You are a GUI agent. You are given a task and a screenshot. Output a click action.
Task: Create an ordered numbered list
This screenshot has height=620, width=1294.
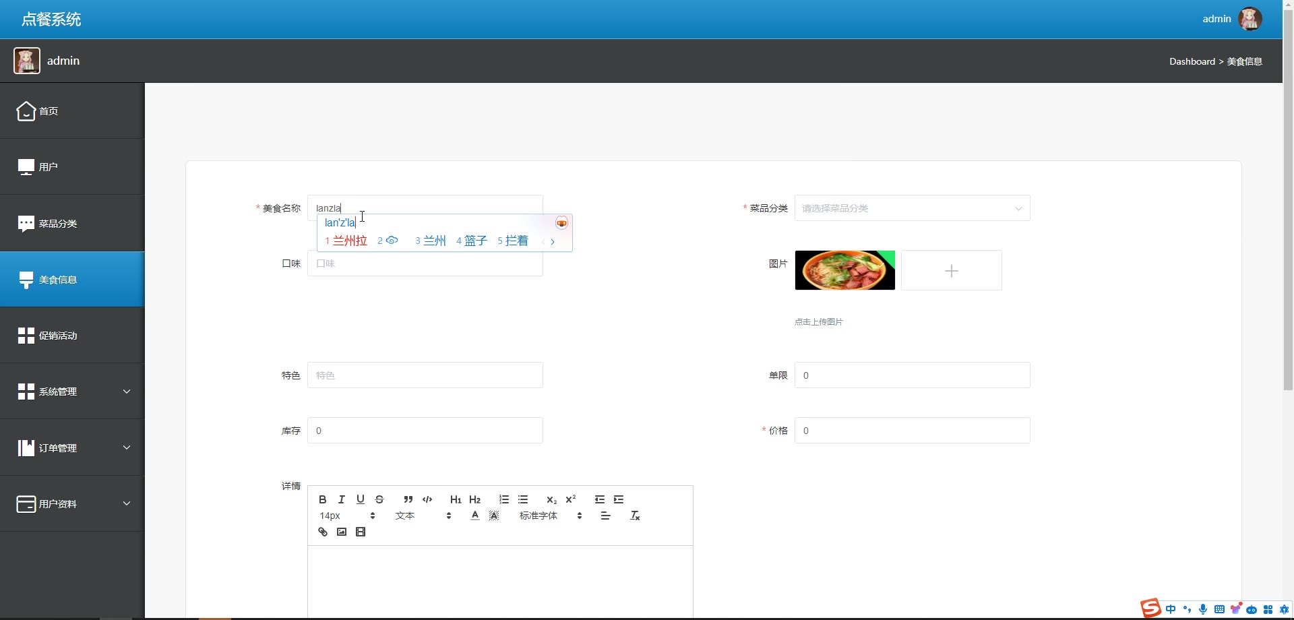click(504, 499)
